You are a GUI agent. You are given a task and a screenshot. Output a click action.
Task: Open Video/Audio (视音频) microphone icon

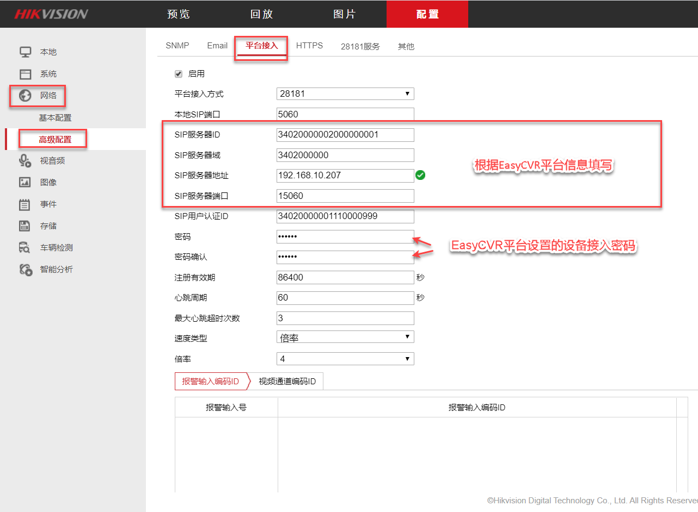click(x=25, y=161)
